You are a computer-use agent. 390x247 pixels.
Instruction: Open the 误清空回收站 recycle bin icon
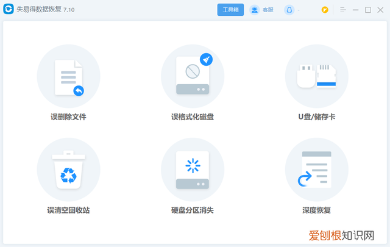click(x=68, y=170)
